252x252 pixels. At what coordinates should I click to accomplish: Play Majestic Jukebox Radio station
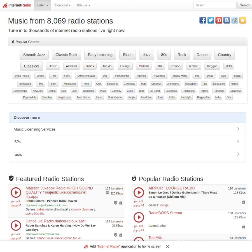point(16,192)
